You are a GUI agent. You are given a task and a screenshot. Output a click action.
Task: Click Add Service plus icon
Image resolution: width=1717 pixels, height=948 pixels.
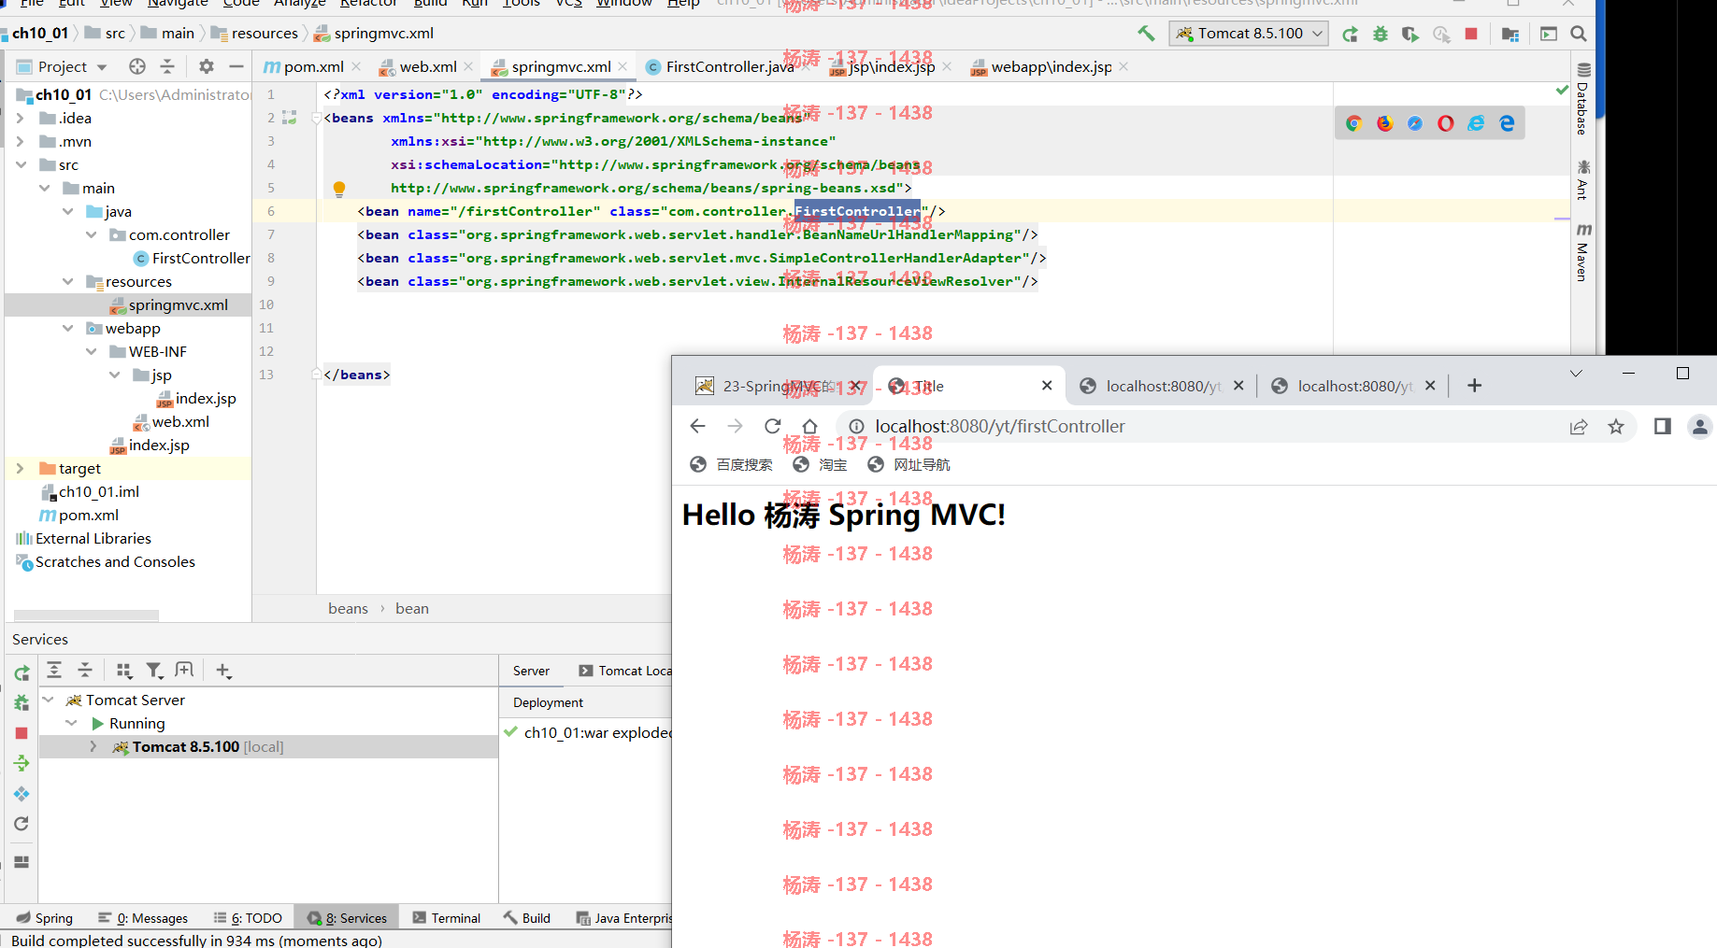(x=223, y=670)
